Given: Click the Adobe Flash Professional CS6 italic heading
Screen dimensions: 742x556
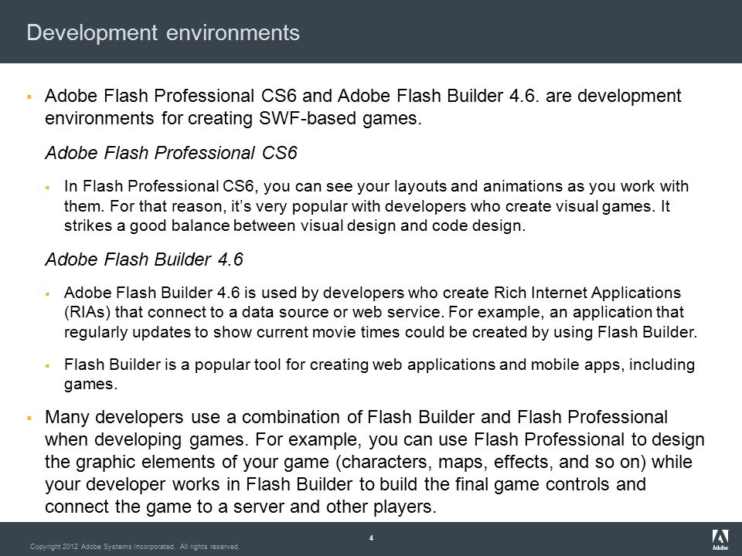Looking at the screenshot, I should [x=171, y=153].
